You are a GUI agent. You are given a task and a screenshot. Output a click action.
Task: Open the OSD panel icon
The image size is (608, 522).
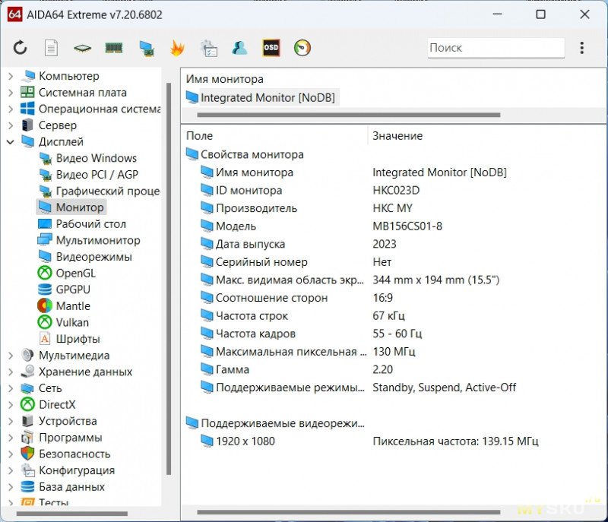[x=271, y=48]
